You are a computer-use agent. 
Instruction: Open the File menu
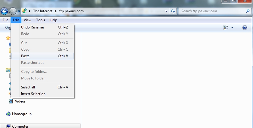coord(5,20)
